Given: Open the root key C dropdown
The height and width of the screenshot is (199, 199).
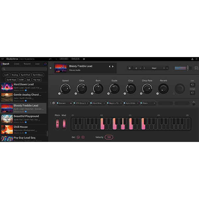Looking at the screenshot, I should point(137,68).
